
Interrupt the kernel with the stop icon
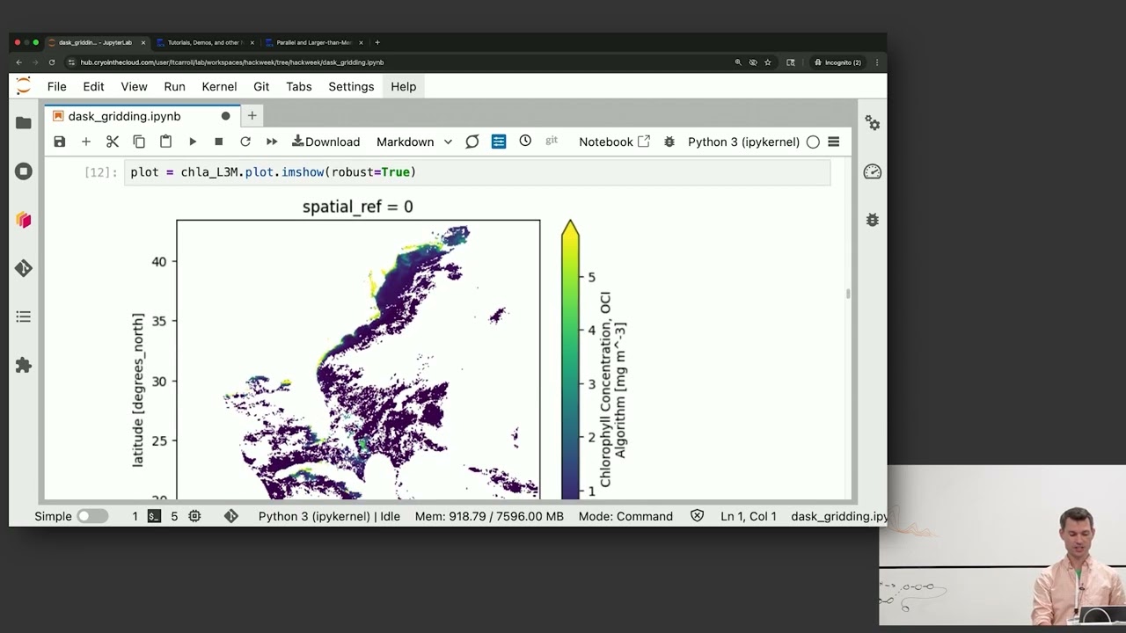coord(219,142)
